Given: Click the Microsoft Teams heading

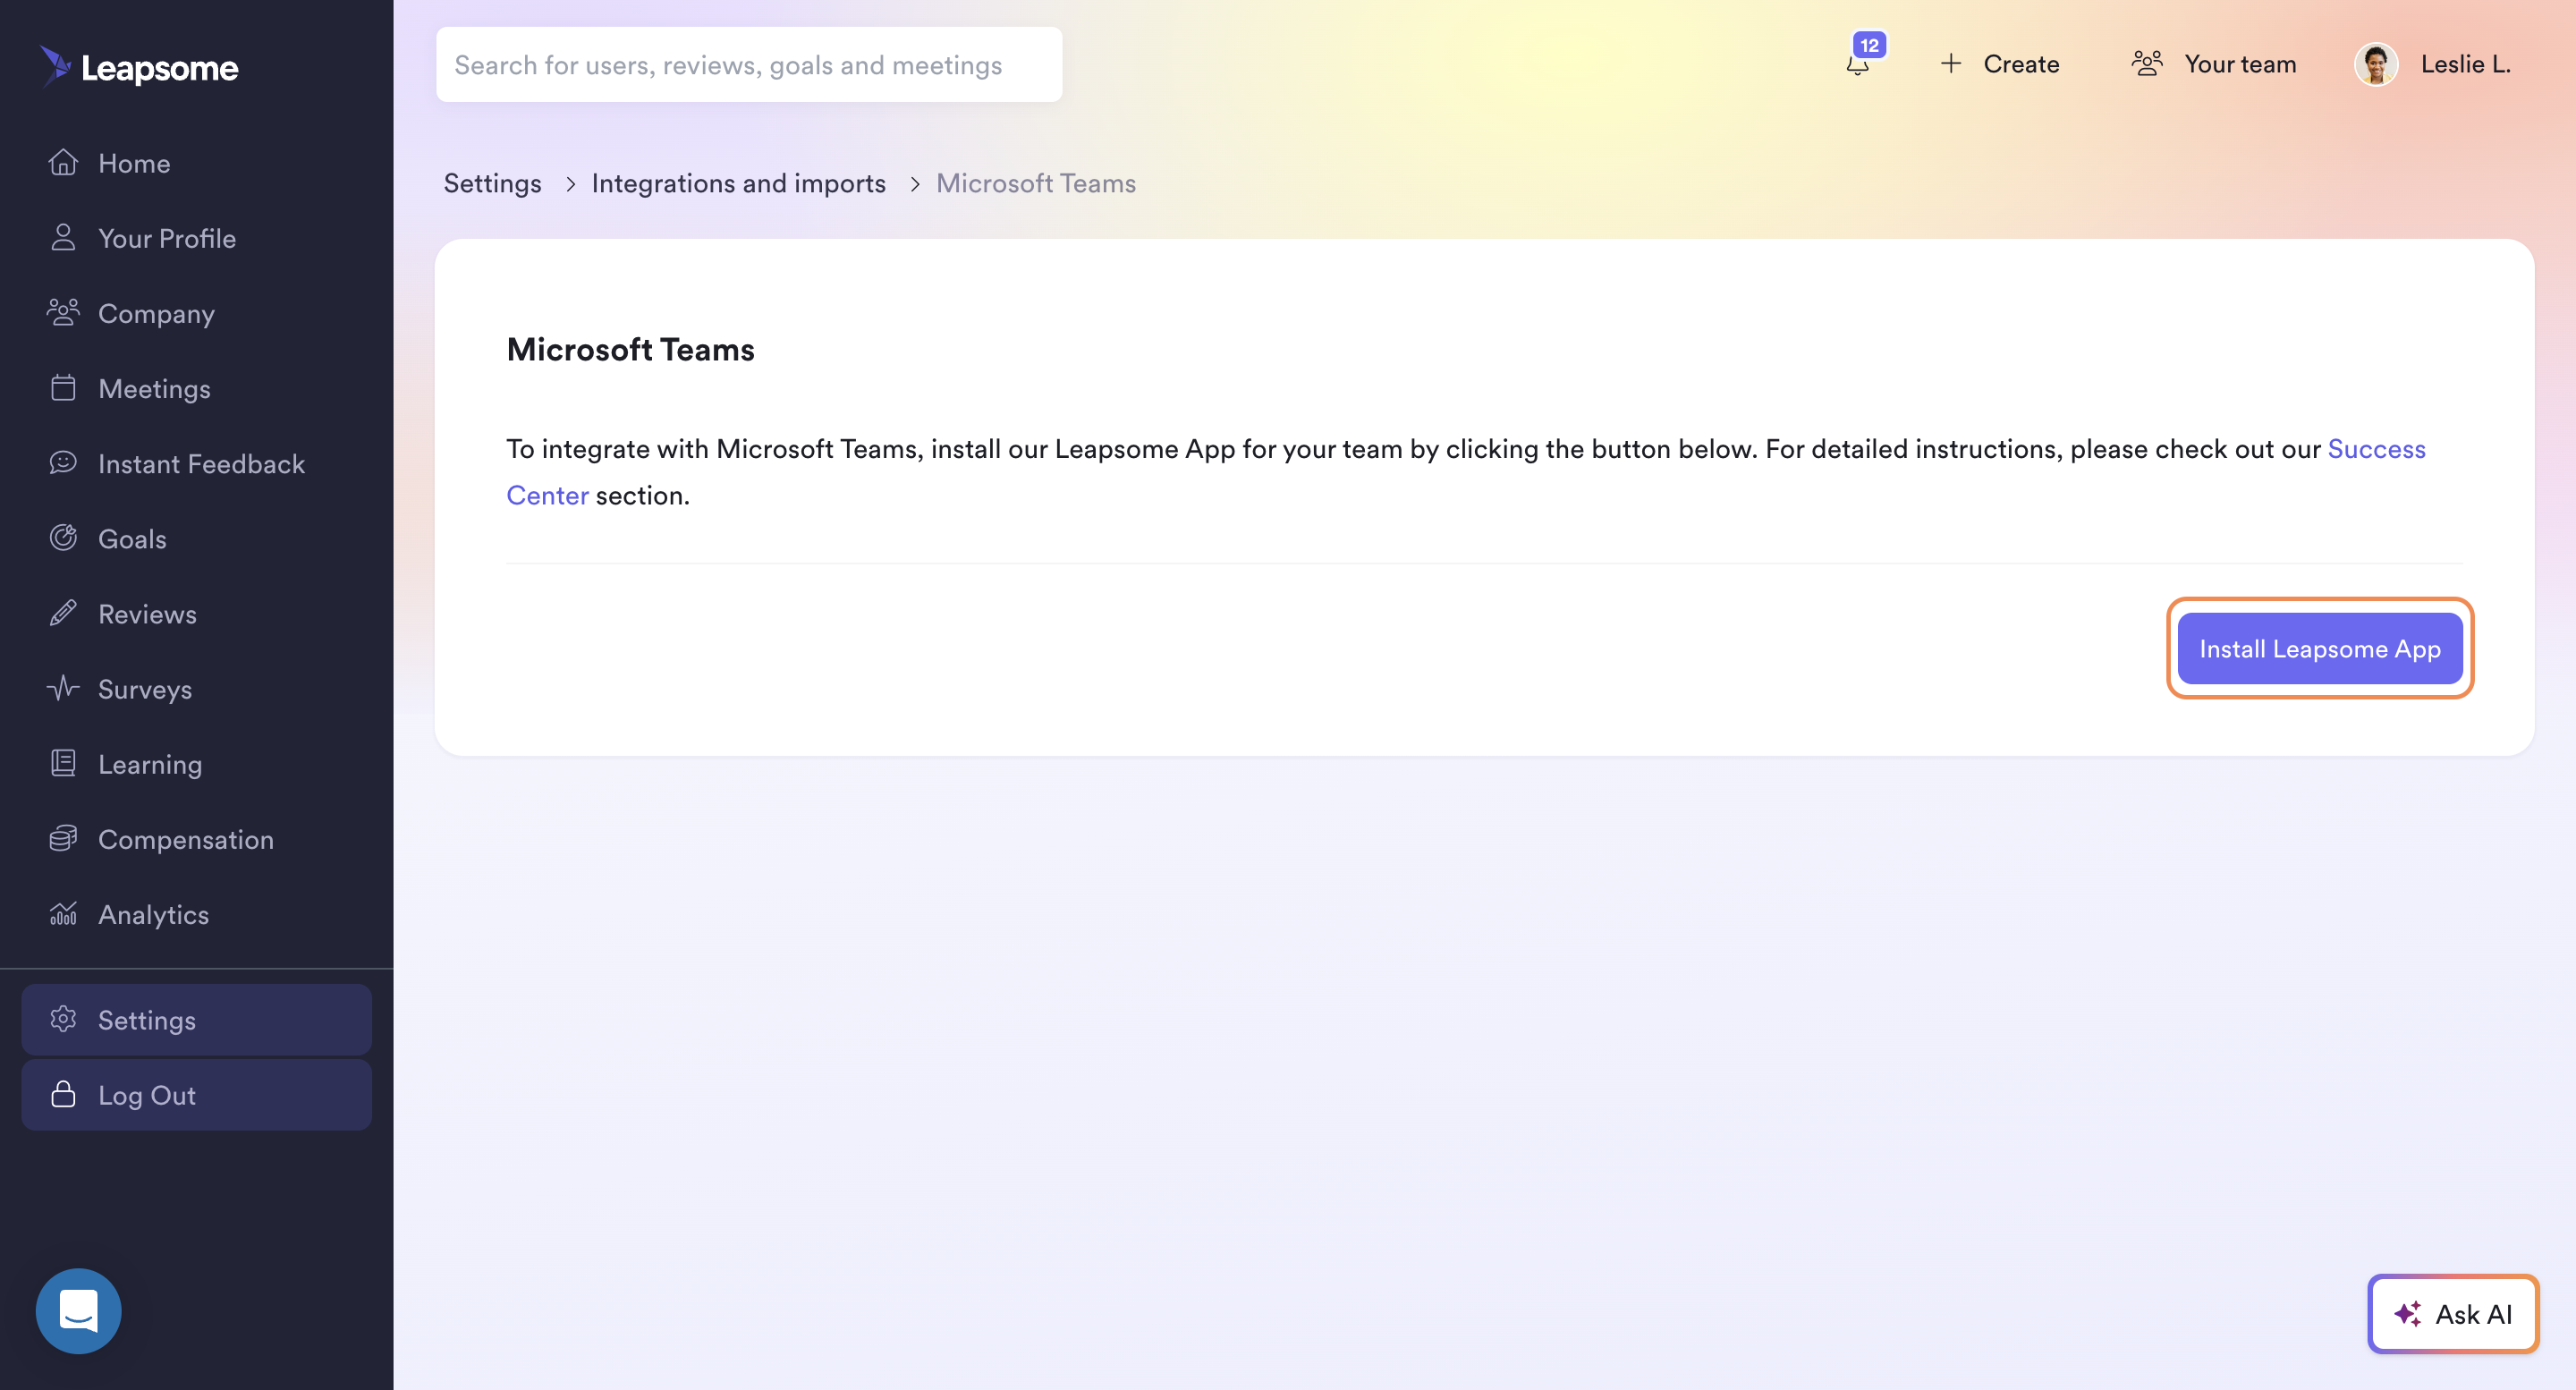Looking at the screenshot, I should click(x=630, y=348).
